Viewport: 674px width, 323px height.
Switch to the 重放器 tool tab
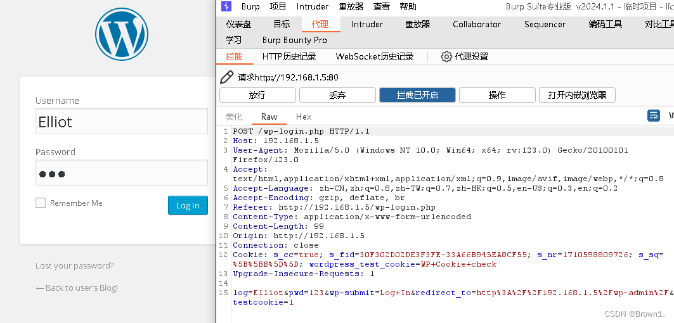(417, 25)
